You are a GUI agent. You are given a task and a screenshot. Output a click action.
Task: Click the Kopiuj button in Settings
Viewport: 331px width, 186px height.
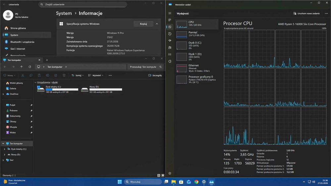(143, 24)
